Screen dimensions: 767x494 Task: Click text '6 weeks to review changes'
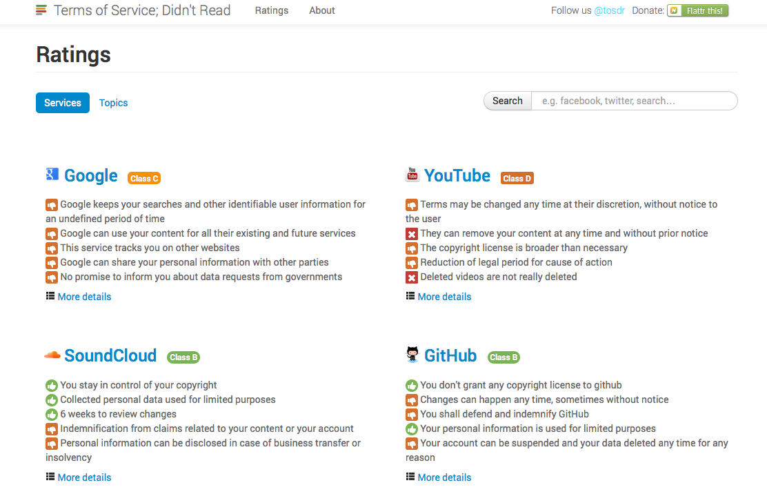pyautogui.click(x=119, y=414)
